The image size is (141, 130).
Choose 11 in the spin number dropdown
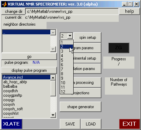(x=67, y=87)
